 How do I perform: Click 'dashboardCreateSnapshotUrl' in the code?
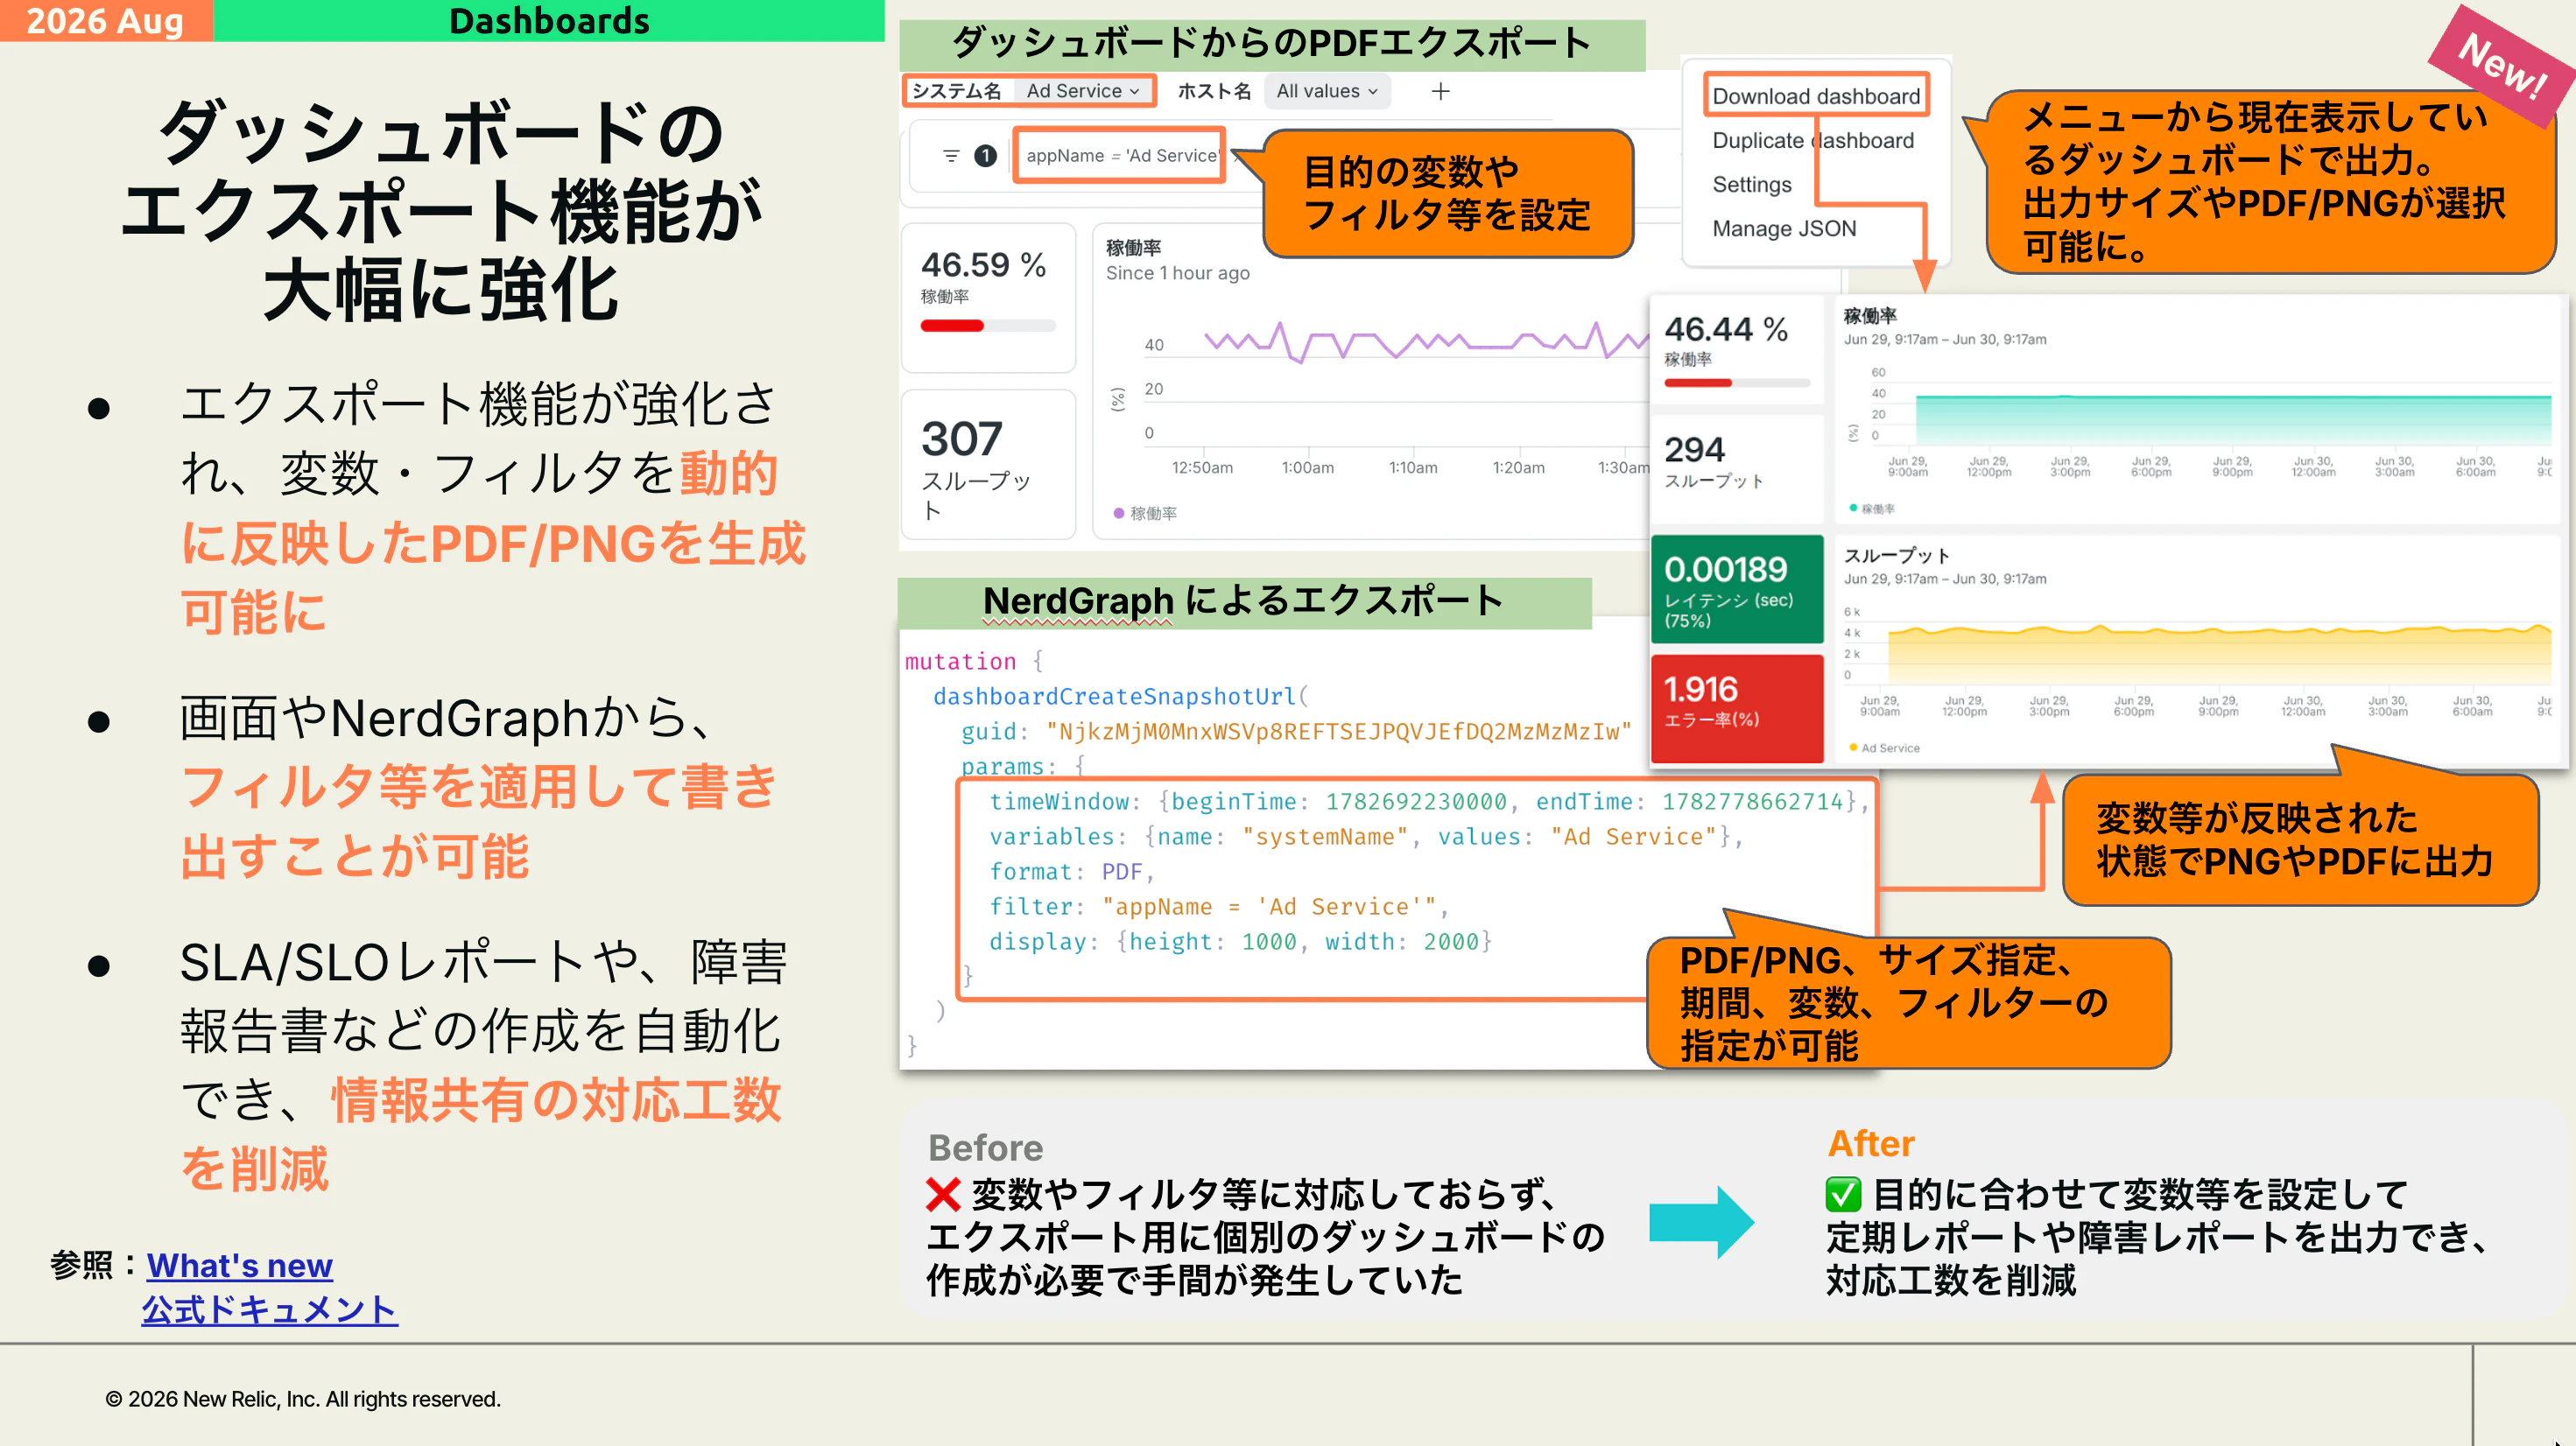1114,696
